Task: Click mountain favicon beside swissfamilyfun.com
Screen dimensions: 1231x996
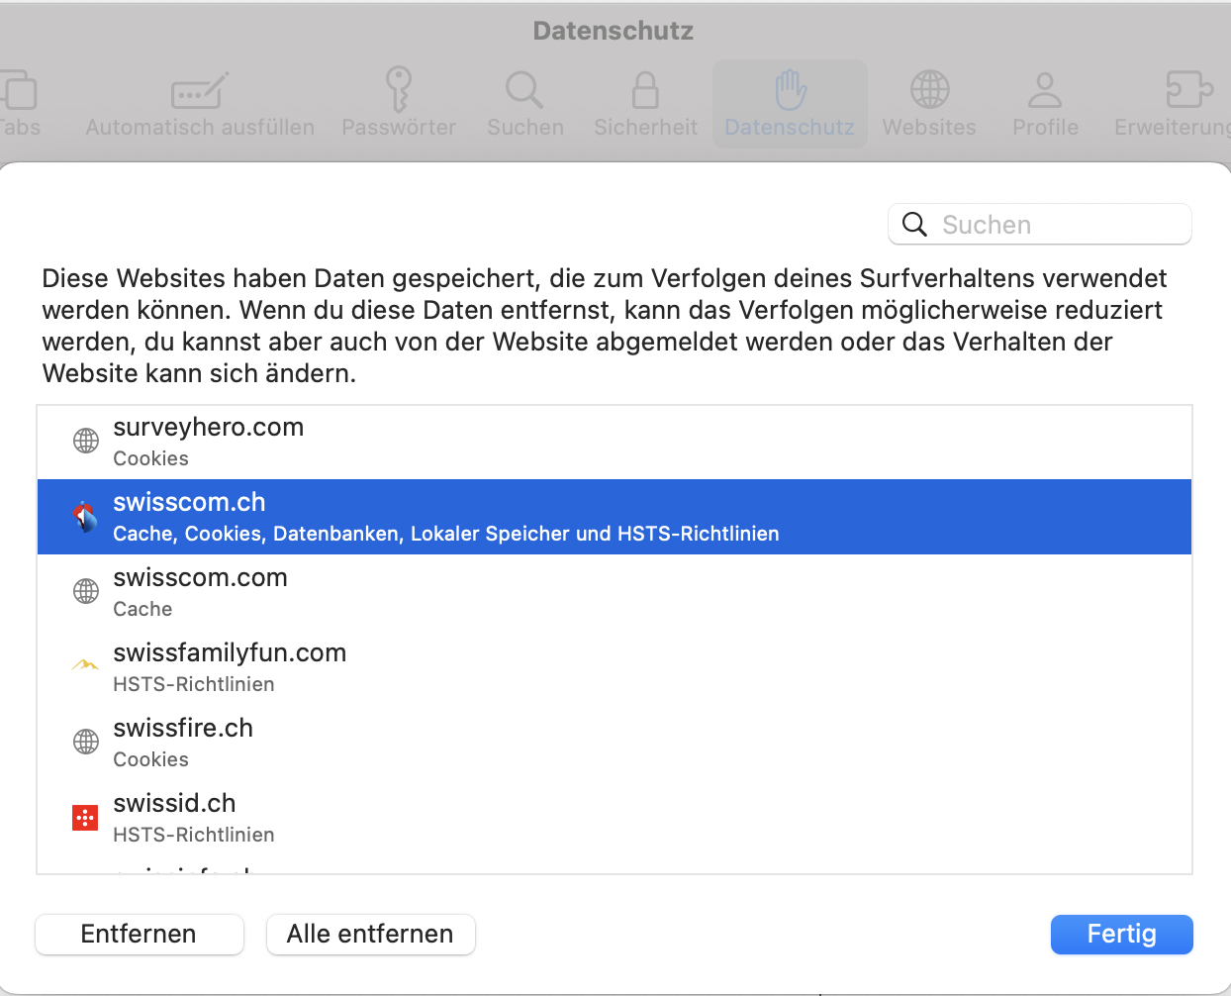Action: point(86,665)
